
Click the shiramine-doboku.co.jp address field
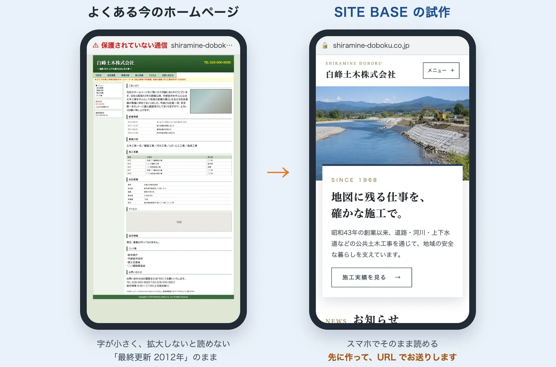click(x=371, y=45)
